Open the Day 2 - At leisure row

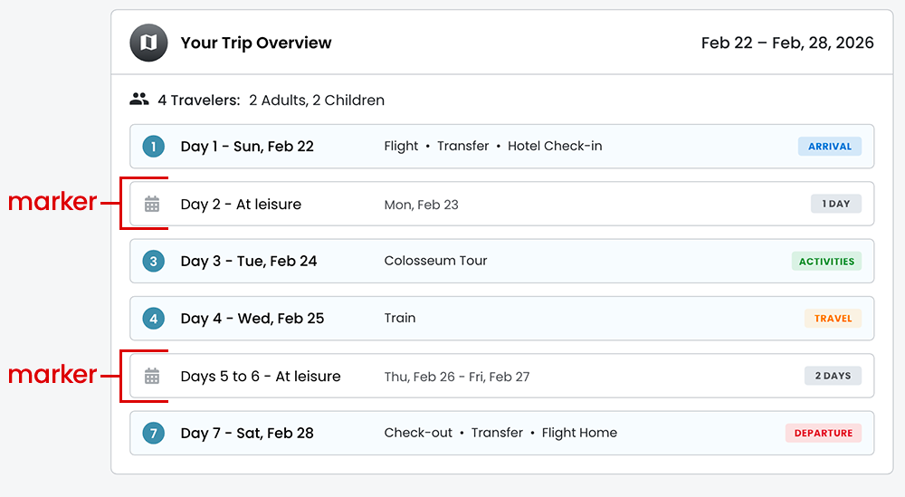coord(241,205)
